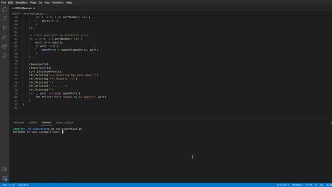Click the Ln 1, Col 13 cursor position indicator
This screenshot has width=332, height=187.
[283, 185]
